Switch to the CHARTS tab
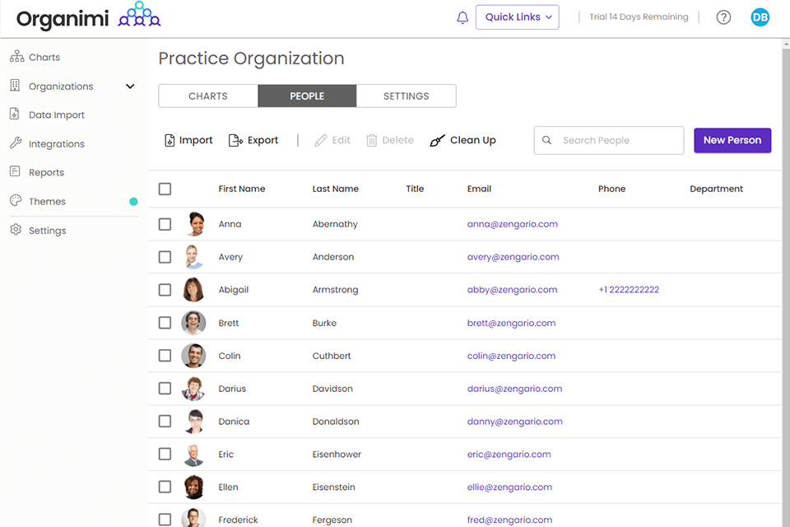Image resolution: width=790 pixels, height=527 pixels. [x=208, y=96]
